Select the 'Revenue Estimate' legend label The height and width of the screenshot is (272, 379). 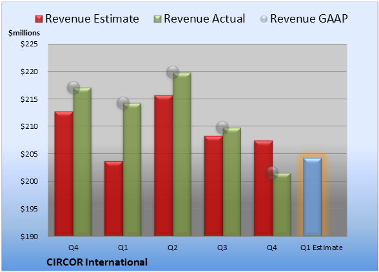click(x=92, y=19)
